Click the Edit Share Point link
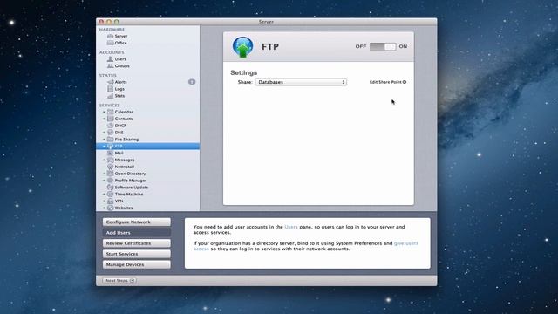 (387, 82)
